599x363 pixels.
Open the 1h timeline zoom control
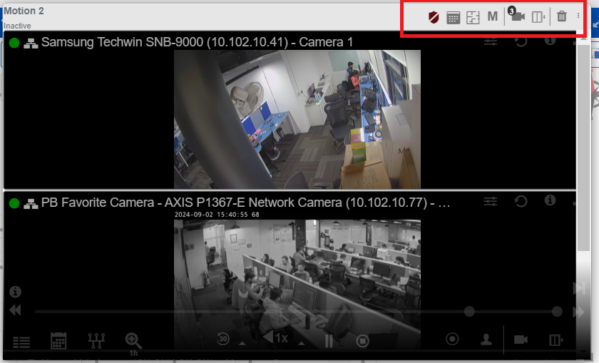[133, 342]
